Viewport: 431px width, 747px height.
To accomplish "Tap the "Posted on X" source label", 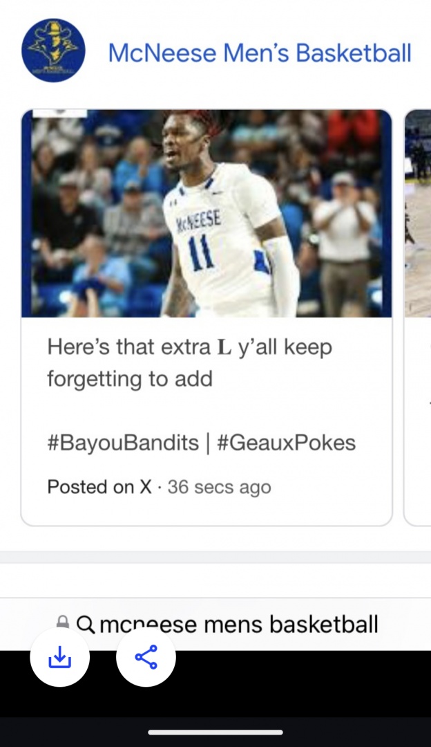I will click(99, 487).
